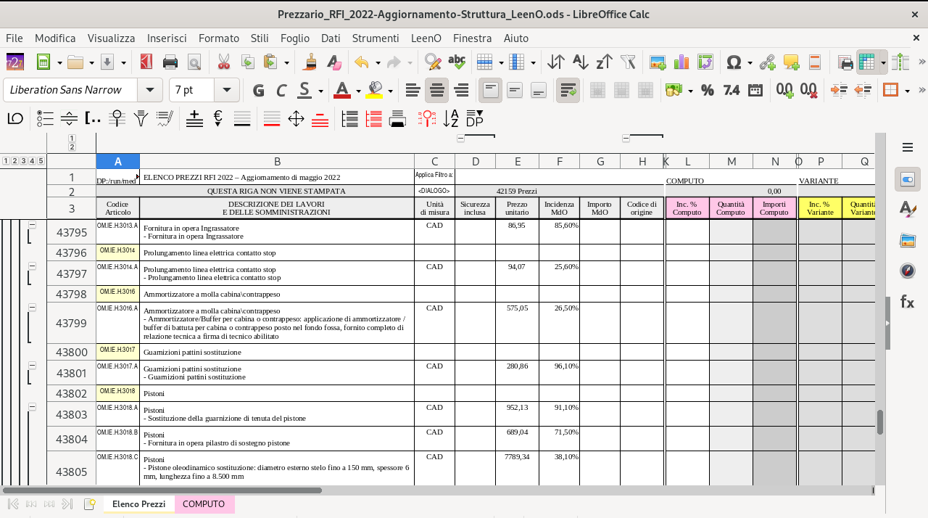The image size is (928, 518).
Task: Toggle the AutoFilter funnel icon
Action: (628, 62)
